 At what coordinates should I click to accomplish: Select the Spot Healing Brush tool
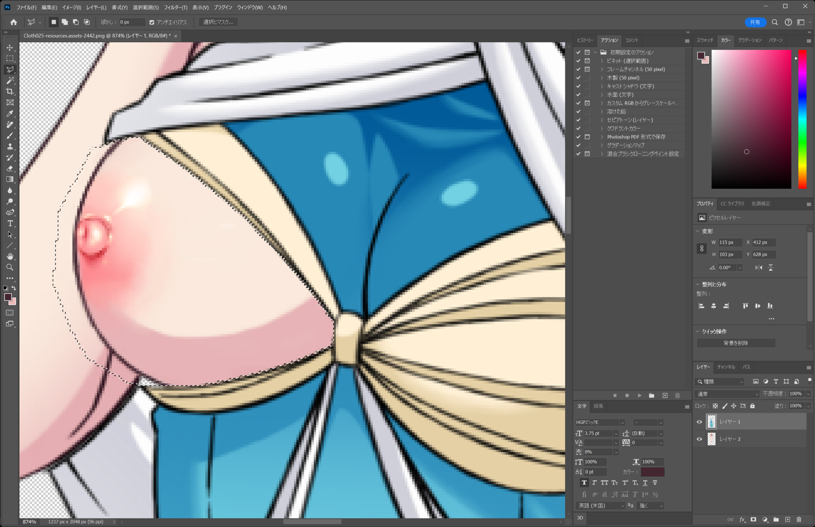(x=10, y=125)
